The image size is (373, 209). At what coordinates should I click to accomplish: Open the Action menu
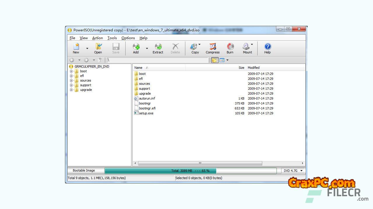point(97,38)
